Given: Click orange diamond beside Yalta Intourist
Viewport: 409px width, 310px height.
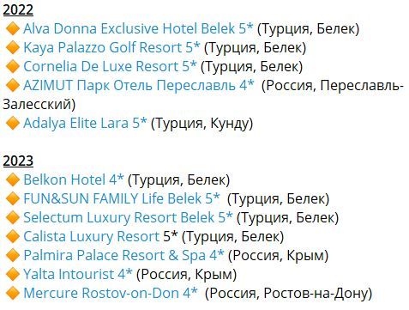Looking at the screenshot, I should [x=13, y=275].
